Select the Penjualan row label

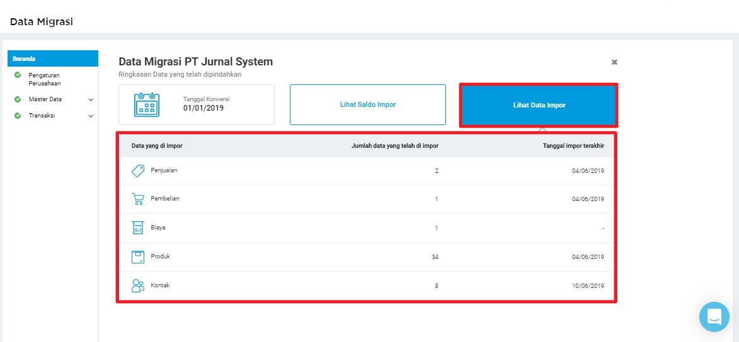164,170
